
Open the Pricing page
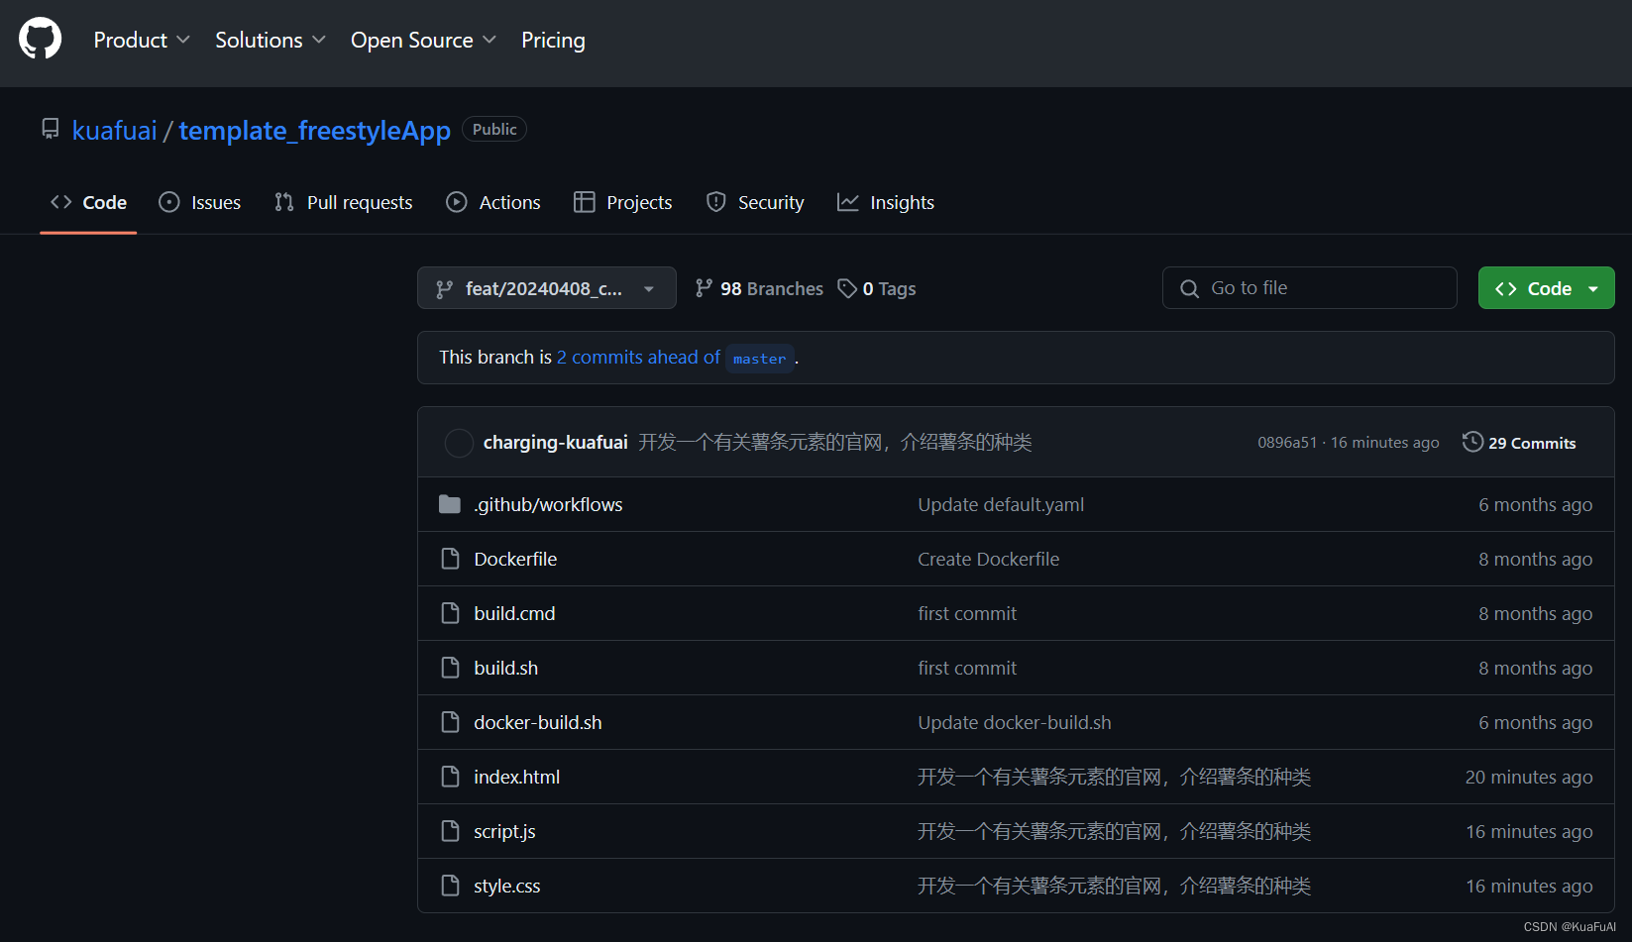click(553, 40)
